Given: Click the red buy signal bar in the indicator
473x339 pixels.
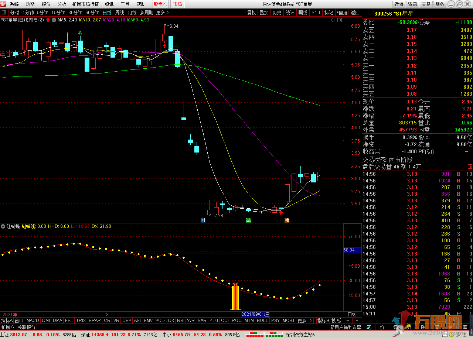Looking at the screenshot, I should [x=235, y=298].
